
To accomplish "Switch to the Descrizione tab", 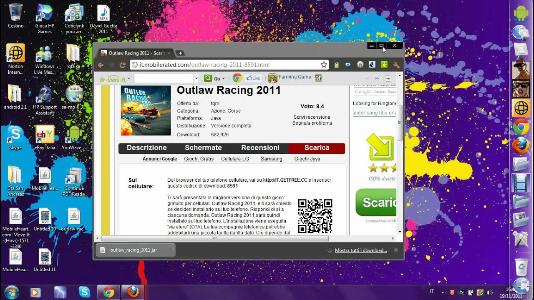I will (x=146, y=148).
